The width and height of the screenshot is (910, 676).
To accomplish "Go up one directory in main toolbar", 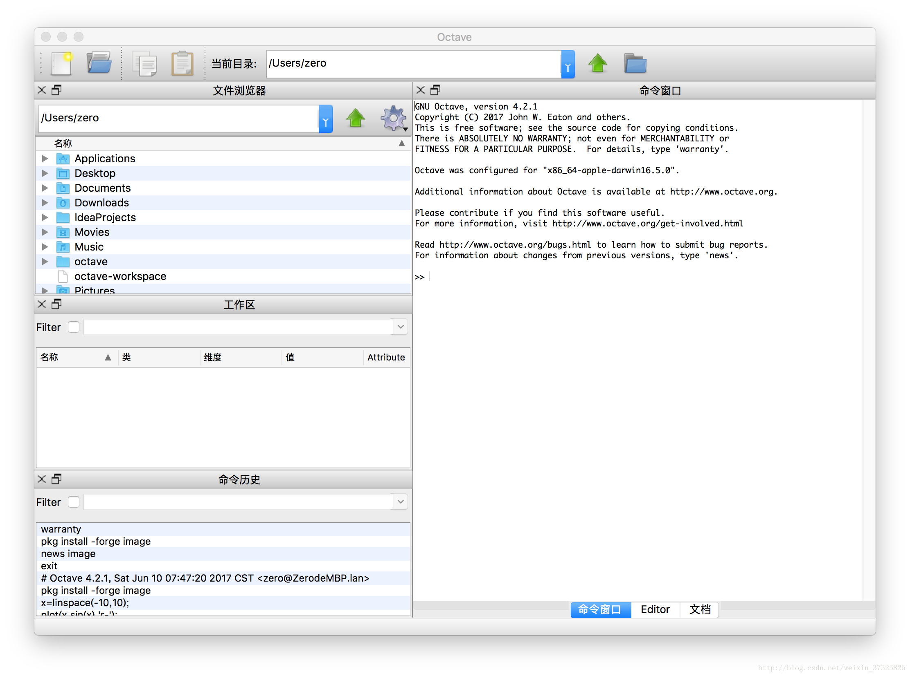I will click(x=598, y=63).
